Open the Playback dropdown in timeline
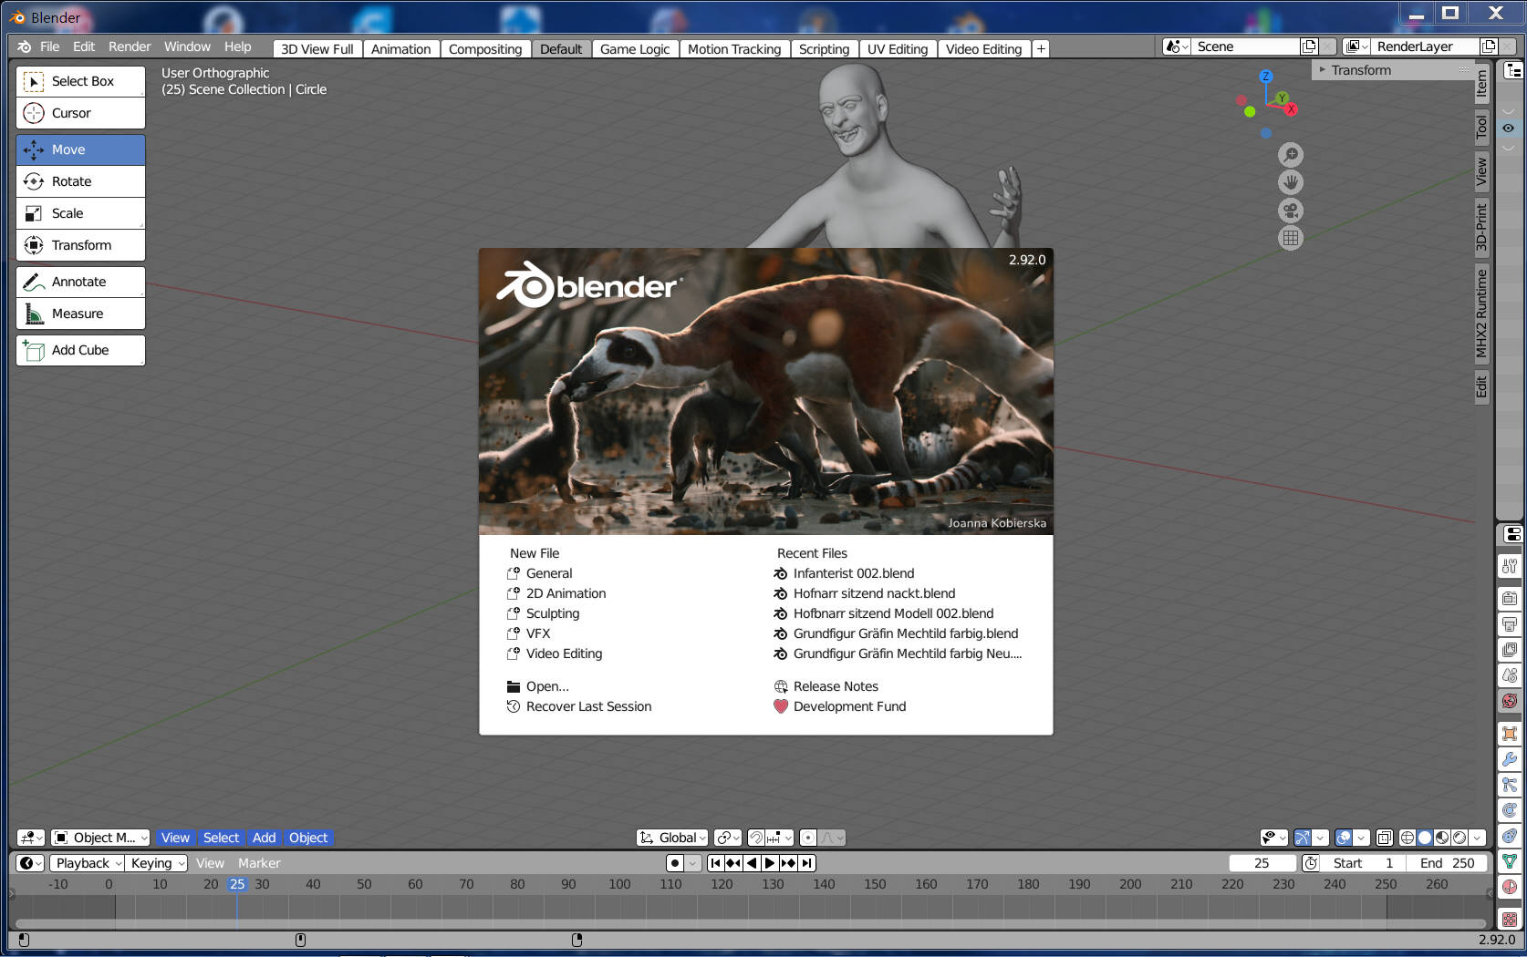 tap(88, 863)
